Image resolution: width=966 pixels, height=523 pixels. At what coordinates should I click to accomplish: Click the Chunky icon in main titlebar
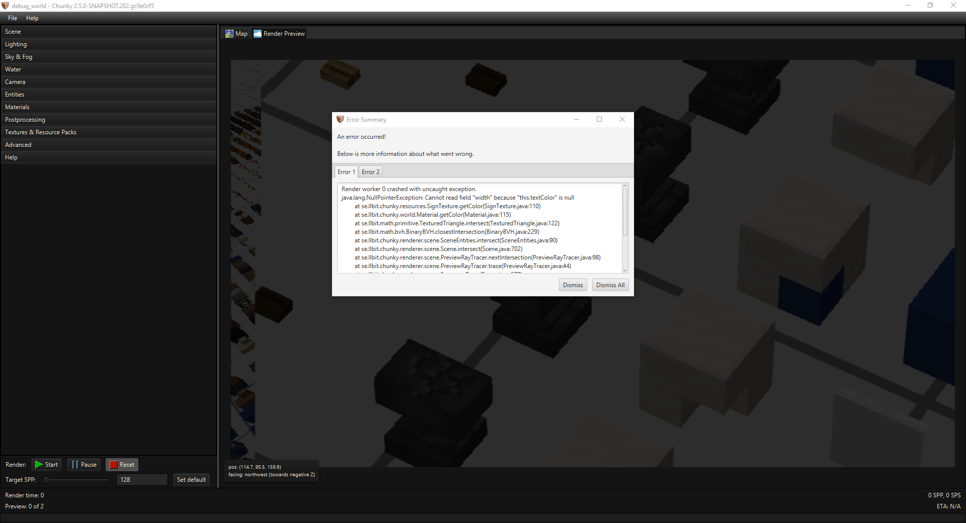pyautogui.click(x=6, y=6)
